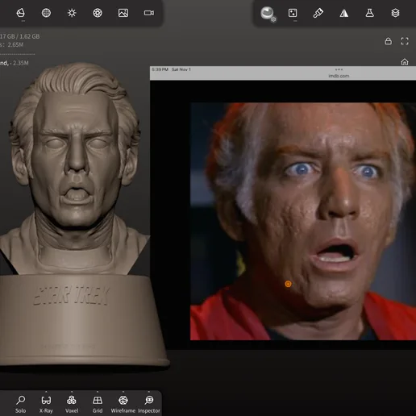Open the Stroke settings icon

pyautogui.click(x=293, y=13)
